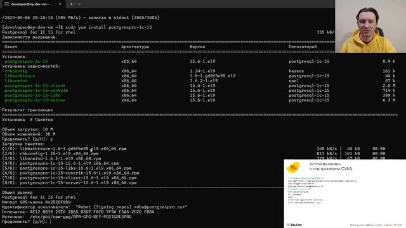
Task: Click download speed 813 kB/s
Action: 327,153
